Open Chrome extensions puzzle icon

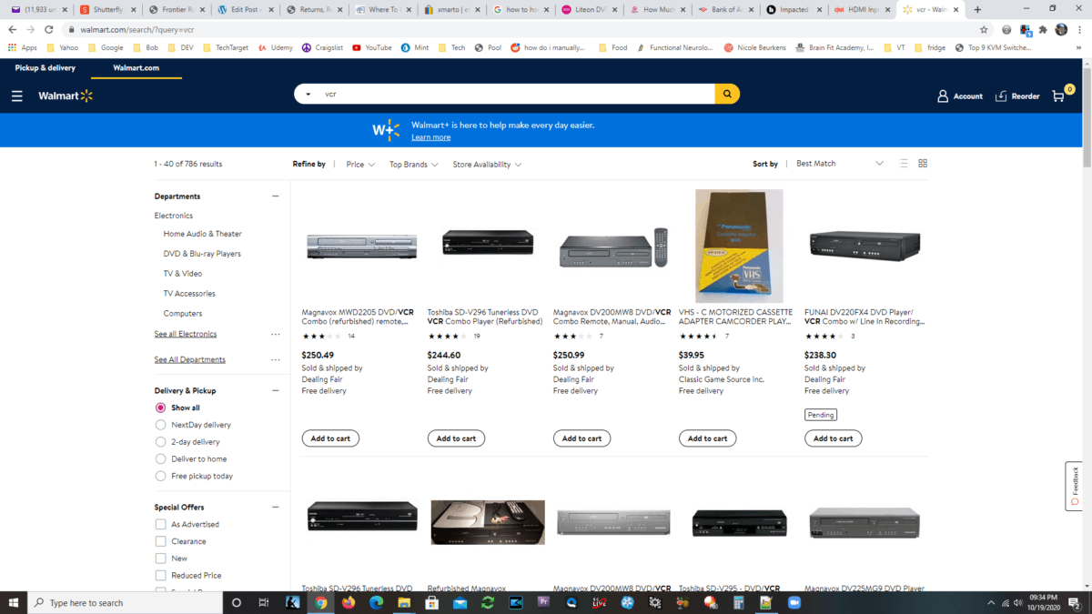(1043, 29)
